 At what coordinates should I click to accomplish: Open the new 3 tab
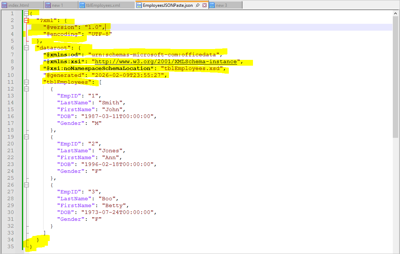pyautogui.click(x=225, y=5)
